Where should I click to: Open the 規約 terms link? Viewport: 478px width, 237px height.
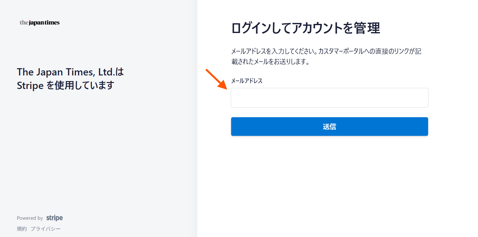point(22,229)
